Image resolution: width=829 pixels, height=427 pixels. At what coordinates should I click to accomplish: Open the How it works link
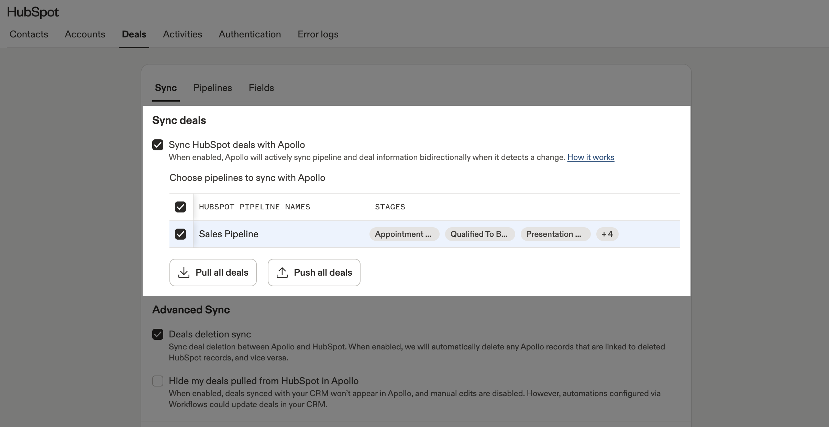pos(590,157)
